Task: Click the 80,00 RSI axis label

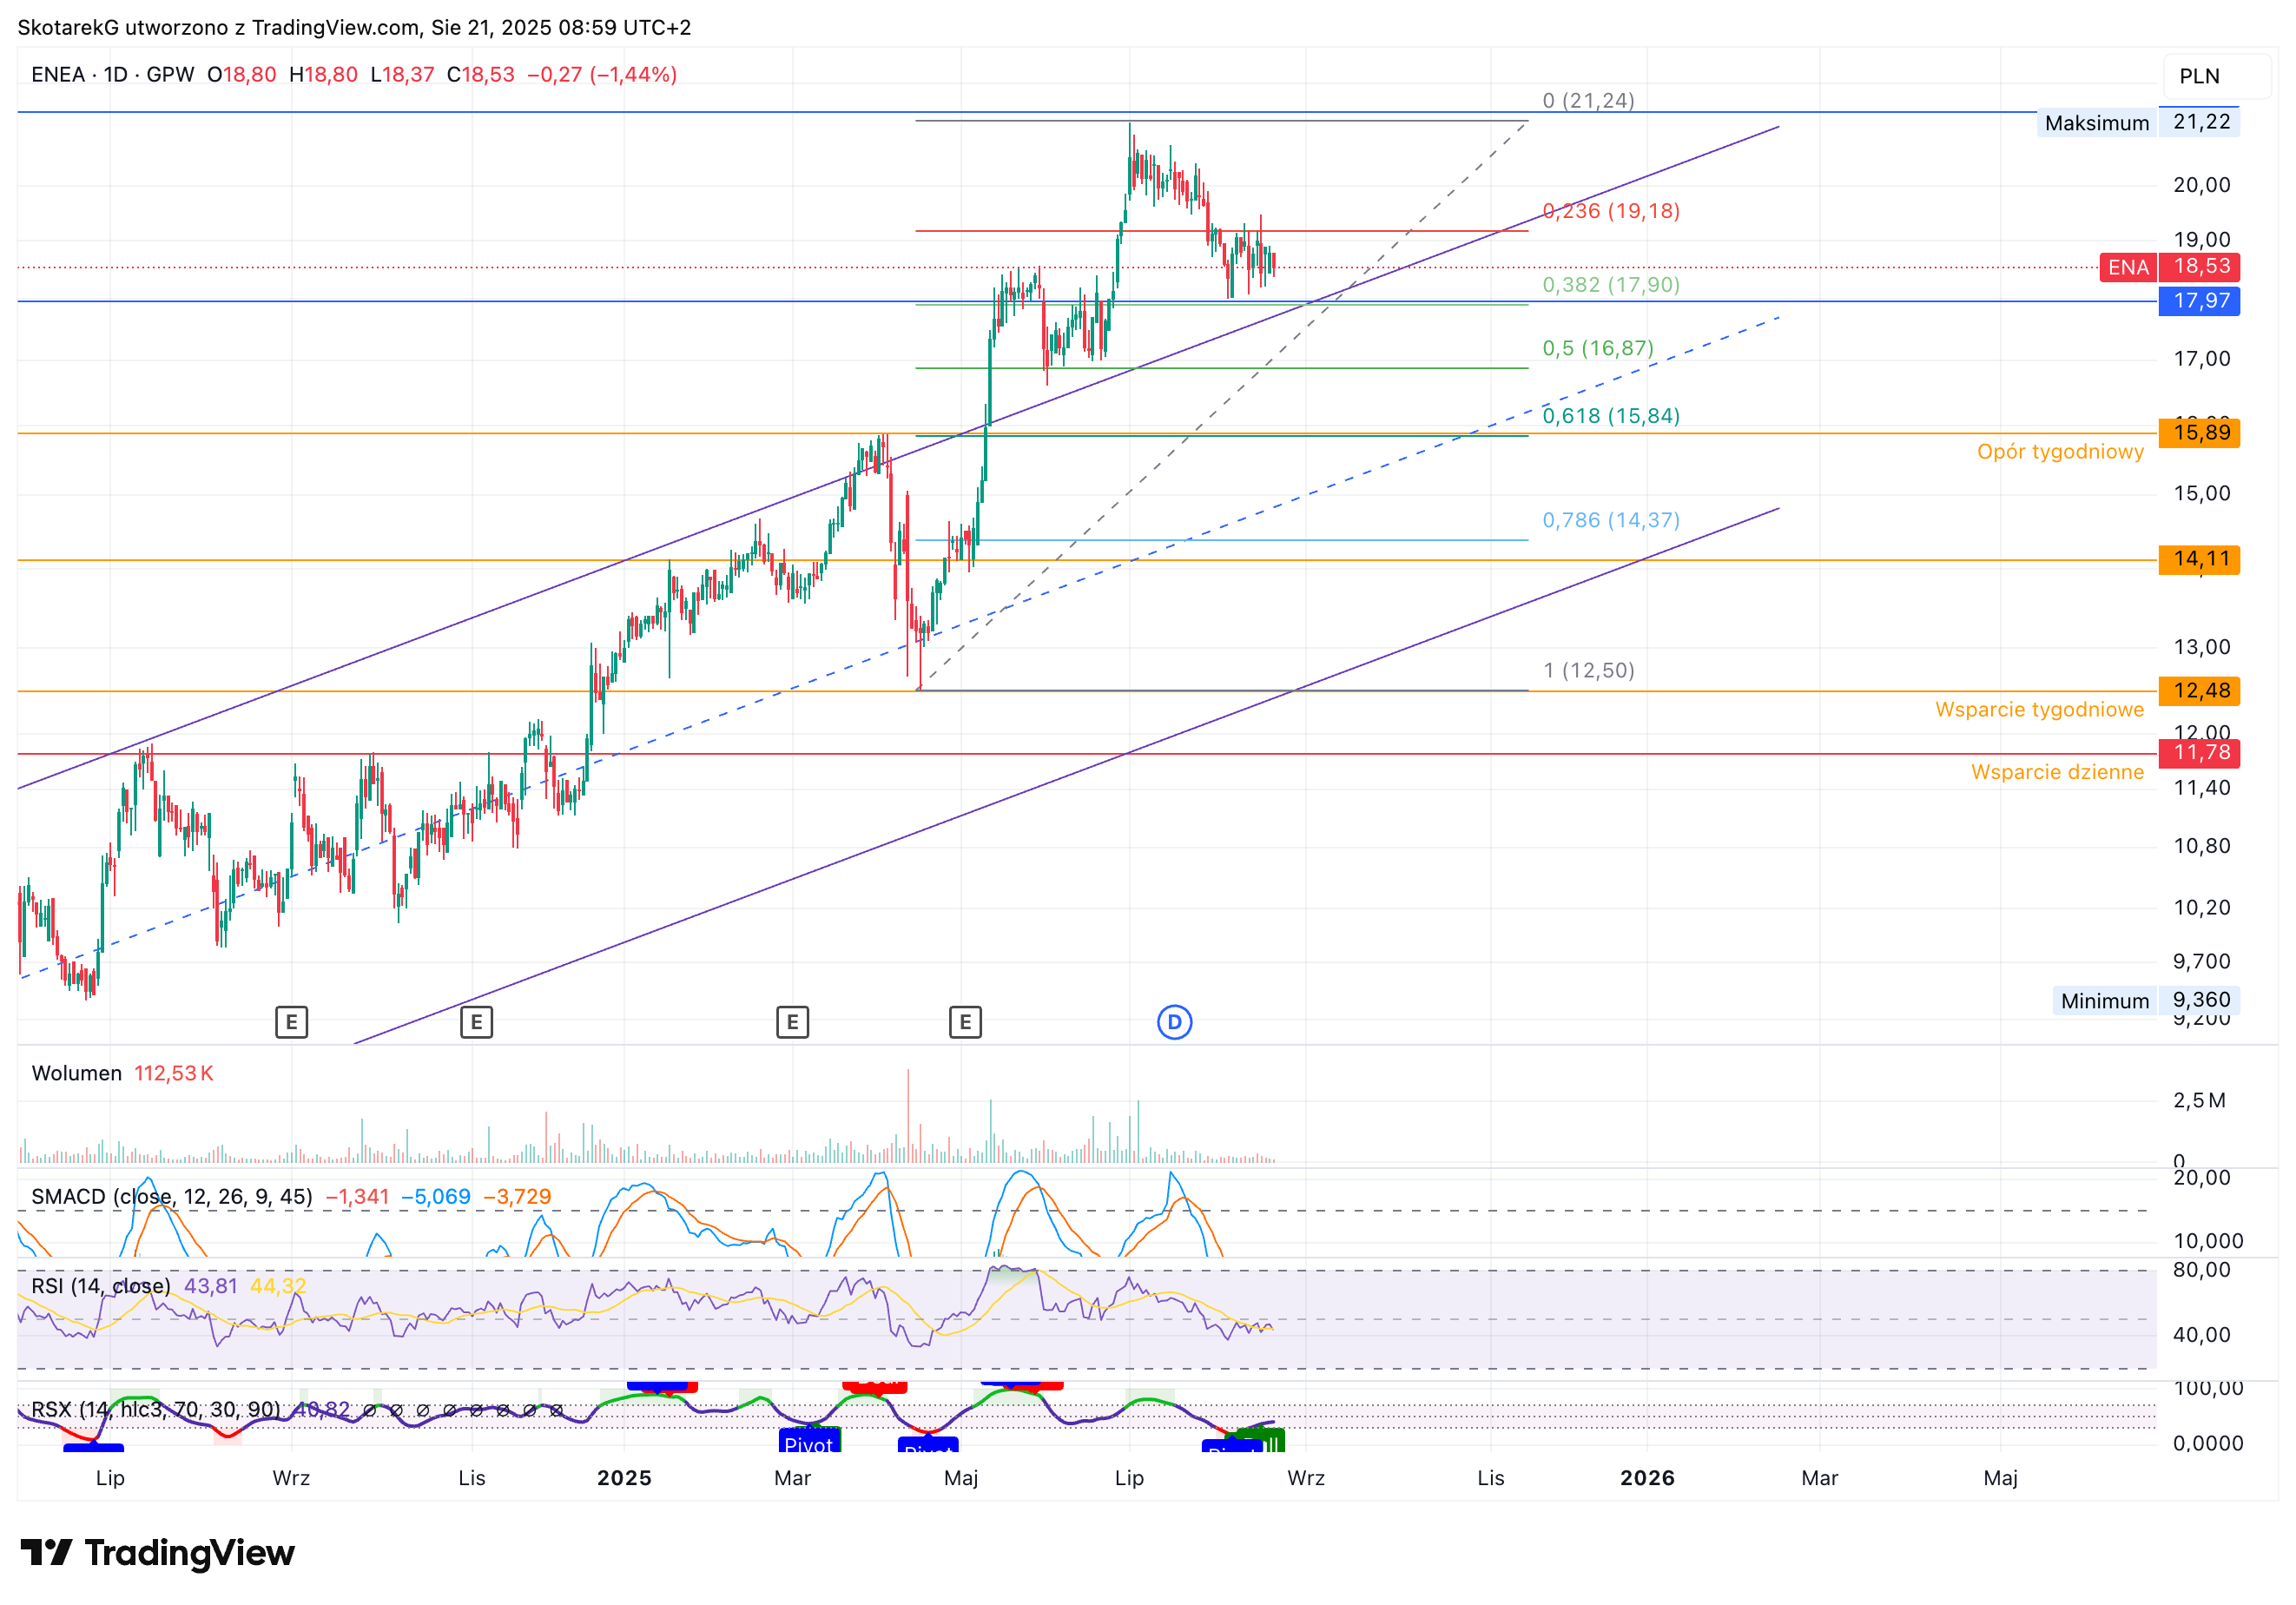Action: [x=2201, y=1270]
